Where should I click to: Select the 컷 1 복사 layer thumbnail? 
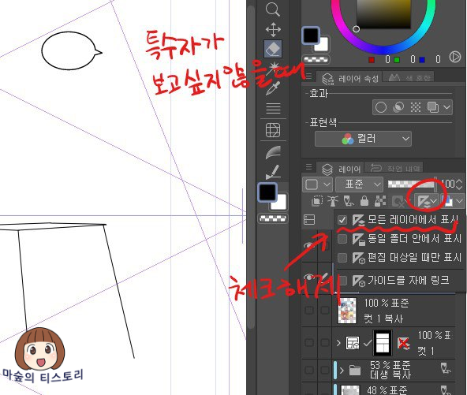(347, 311)
